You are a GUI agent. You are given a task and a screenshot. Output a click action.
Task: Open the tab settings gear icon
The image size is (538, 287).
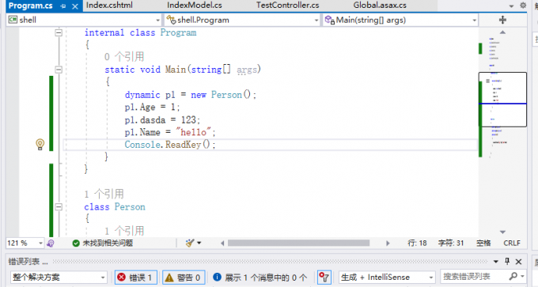[523, 6]
